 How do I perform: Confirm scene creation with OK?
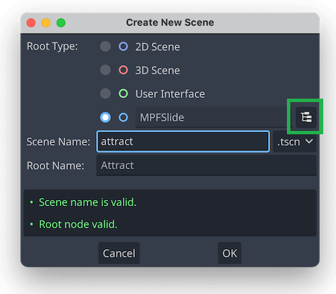tap(230, 253)
